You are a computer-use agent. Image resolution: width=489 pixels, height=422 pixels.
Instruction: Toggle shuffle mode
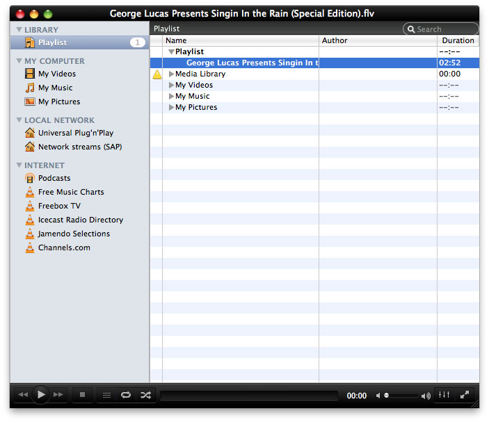click(145, 395)
